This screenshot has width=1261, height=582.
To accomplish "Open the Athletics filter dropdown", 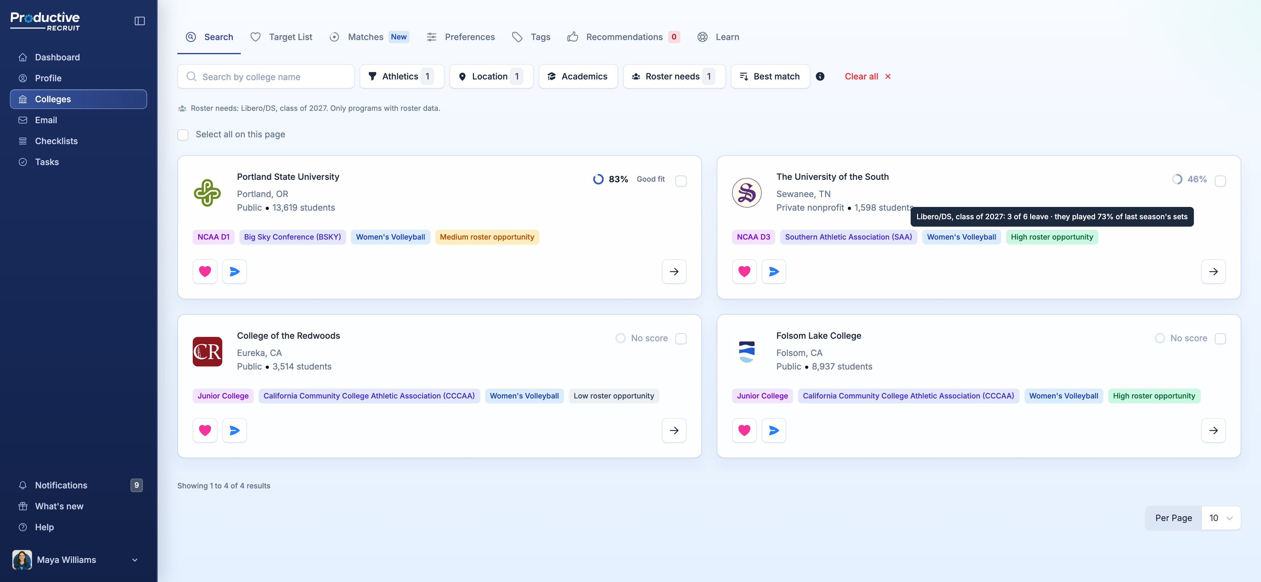I will click(x=401, y=76).
